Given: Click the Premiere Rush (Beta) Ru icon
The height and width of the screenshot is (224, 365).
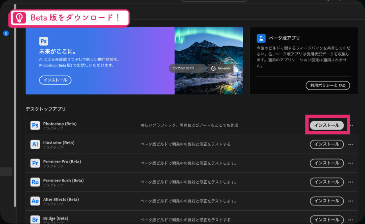Looking at the screenshot, I should pyautogui.click(x=35, y=182).
